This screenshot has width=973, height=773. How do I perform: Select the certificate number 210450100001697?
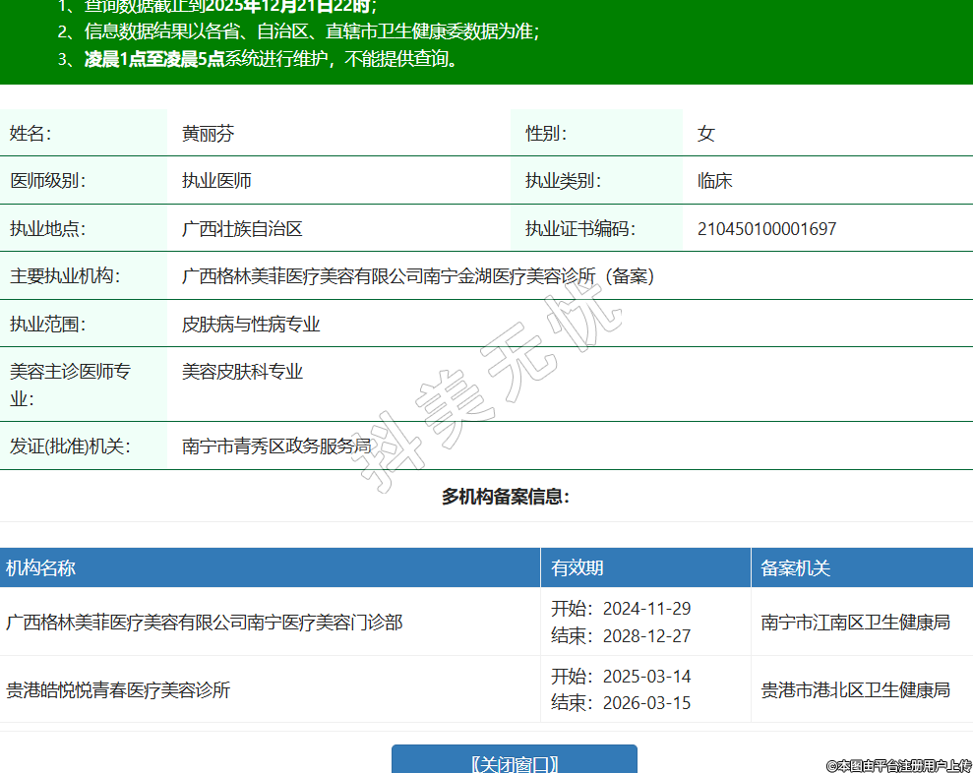pyautogui.click(x=766, y=229)
